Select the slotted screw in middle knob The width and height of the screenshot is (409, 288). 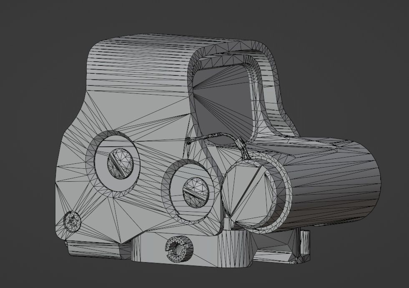pyautogui.click(x=196, y=193)
